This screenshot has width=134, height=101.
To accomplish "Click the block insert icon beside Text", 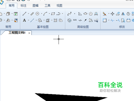I will tap(40, 20).
